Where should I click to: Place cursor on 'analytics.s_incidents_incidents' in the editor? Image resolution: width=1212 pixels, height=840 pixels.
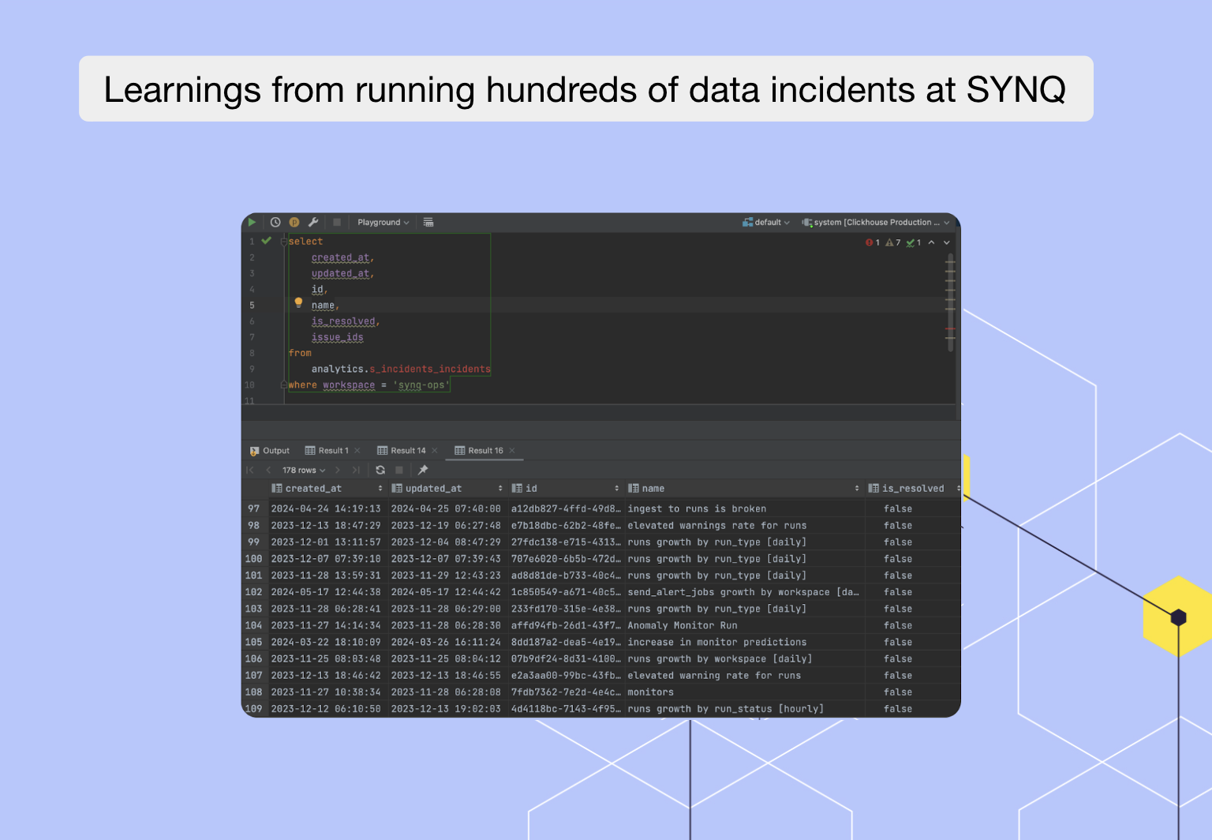(x=401, y=369)
